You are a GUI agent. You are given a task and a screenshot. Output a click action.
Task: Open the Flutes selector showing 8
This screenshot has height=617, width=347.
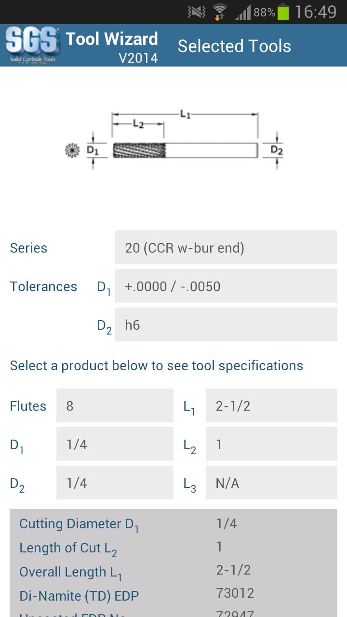[x=115, y=406]
